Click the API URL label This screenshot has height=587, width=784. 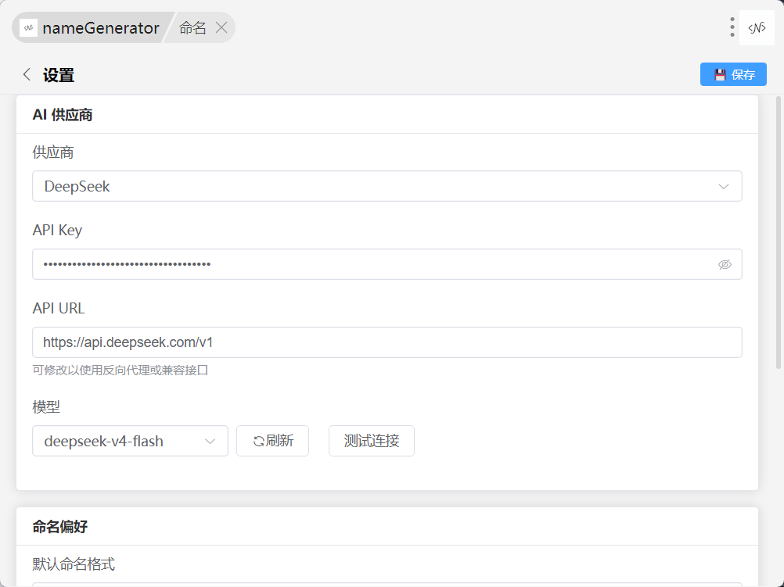[59, 308]
